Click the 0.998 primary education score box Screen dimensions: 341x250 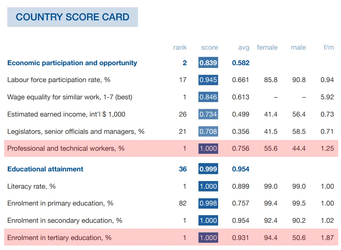point(208,203)
